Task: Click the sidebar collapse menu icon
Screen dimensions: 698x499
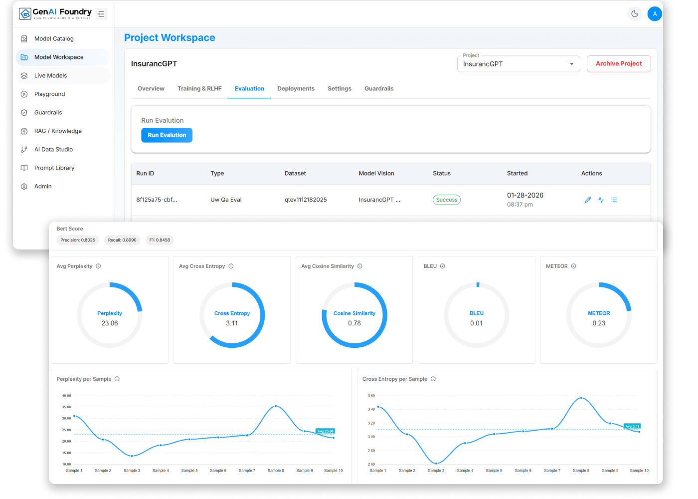Action: pyautogui.click(x=101, y=14)
